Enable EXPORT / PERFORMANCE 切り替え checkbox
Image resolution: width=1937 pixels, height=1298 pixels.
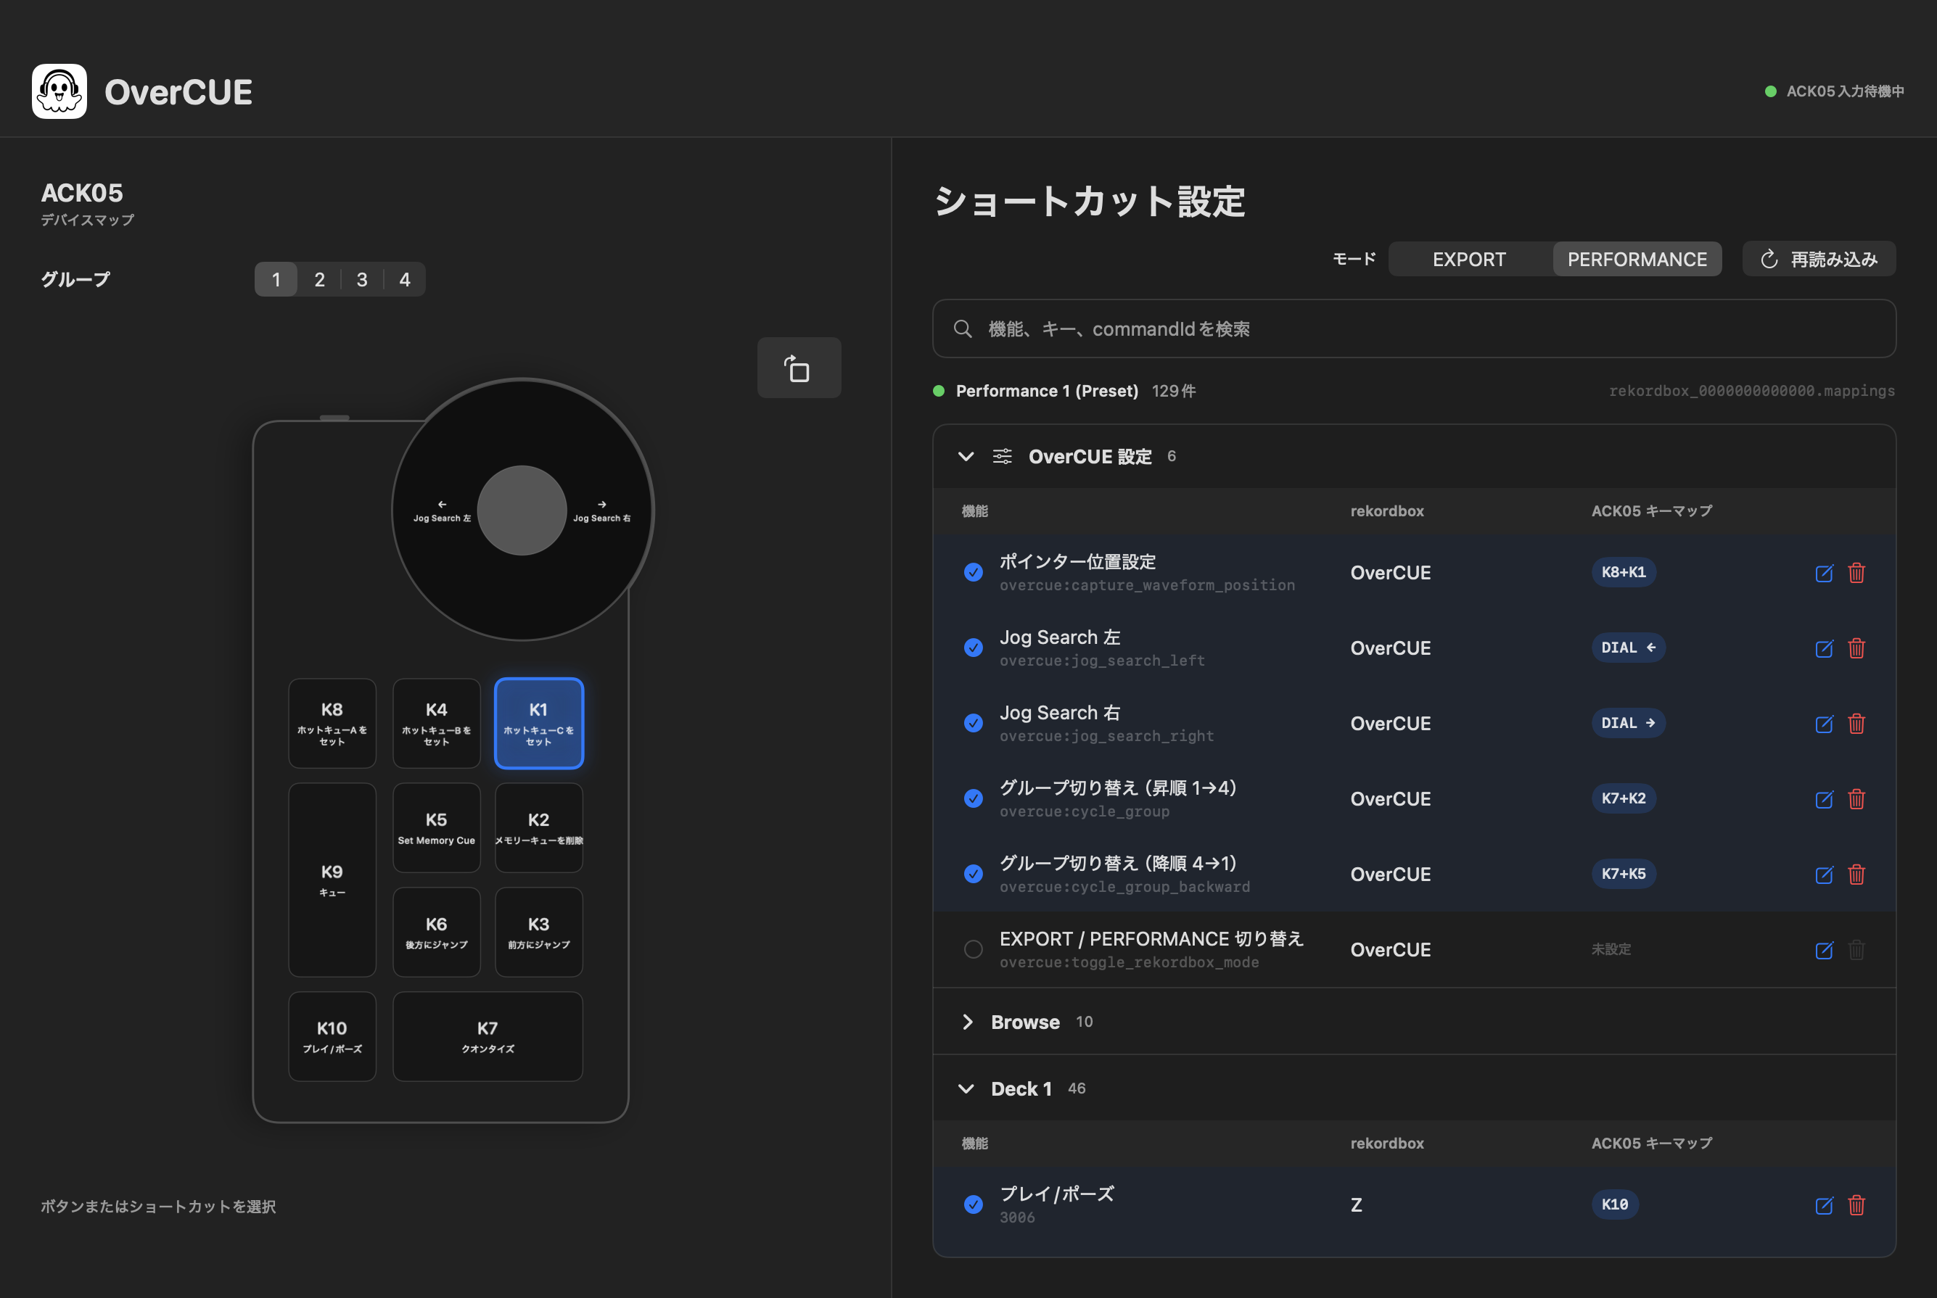(x=973, y=948)
